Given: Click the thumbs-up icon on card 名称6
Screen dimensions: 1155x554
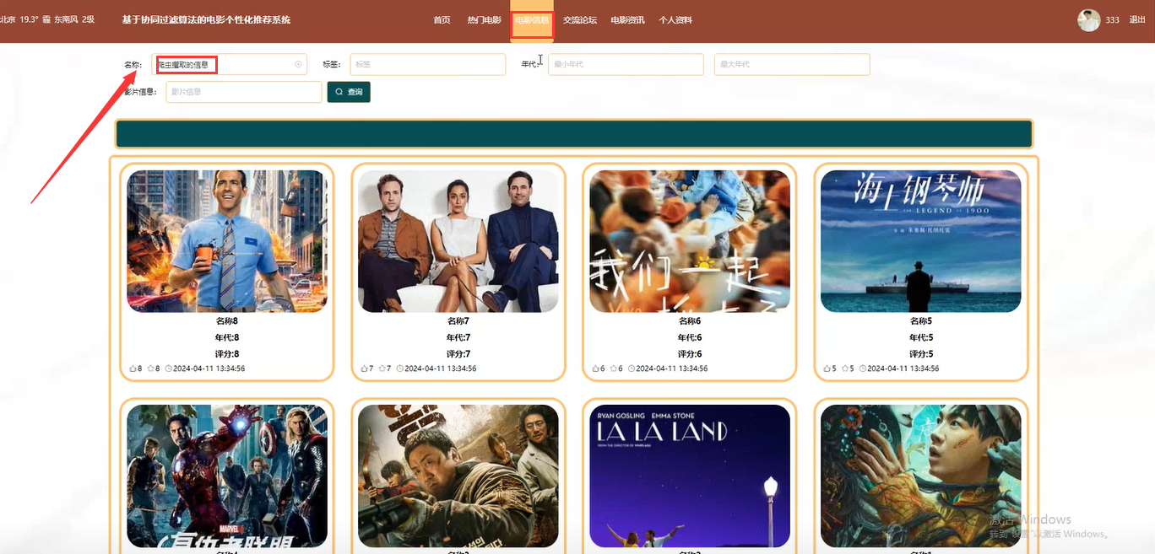Looking at the screenshot, I should coord(595,368).
